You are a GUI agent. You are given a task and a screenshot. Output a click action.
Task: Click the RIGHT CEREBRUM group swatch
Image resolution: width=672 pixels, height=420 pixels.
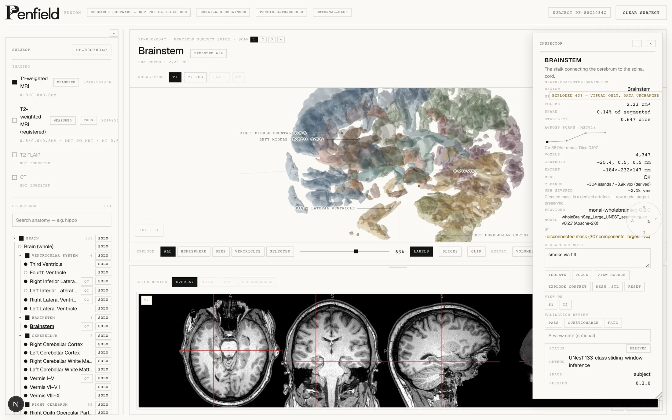27,405
